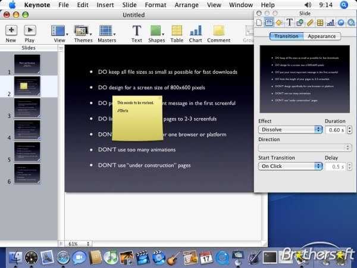357x268 pixels.
Task: Click the volume icon in menu bar
Action: pos(308,5)
